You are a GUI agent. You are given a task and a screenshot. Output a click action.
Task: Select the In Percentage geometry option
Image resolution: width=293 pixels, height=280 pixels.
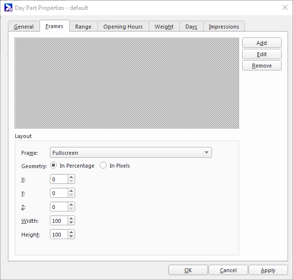[x=72, y=166]
